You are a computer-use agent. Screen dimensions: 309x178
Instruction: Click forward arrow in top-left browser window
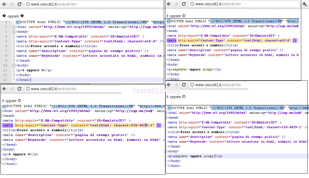point(12,4)
